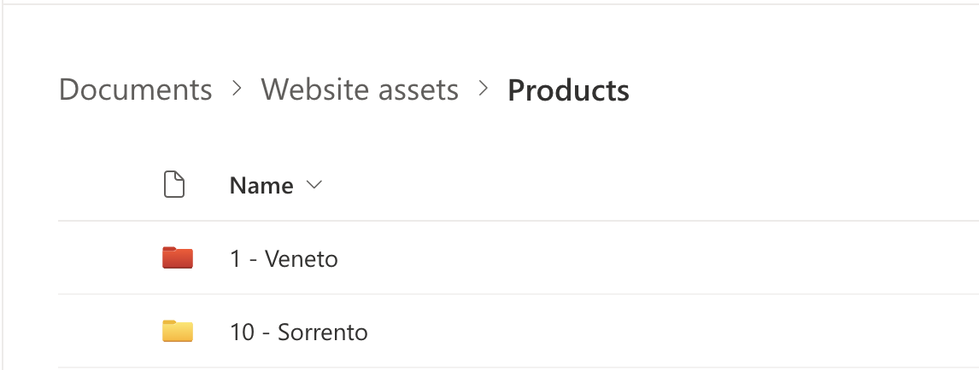Click the red color swatch of Veneto folder
Image resolution: width=979 pixels, height=370 pixels.
coord(178,259)
